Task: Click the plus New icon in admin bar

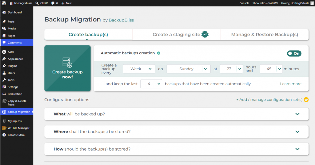Action: point(63,3)
